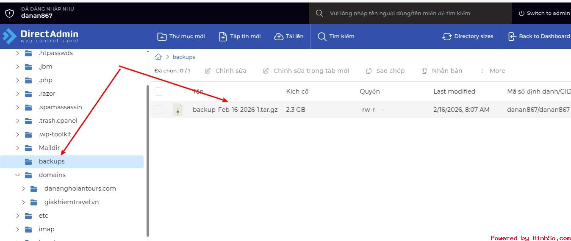Select giakhiemtravel.vn folder in tree

[x=71, y=202]
